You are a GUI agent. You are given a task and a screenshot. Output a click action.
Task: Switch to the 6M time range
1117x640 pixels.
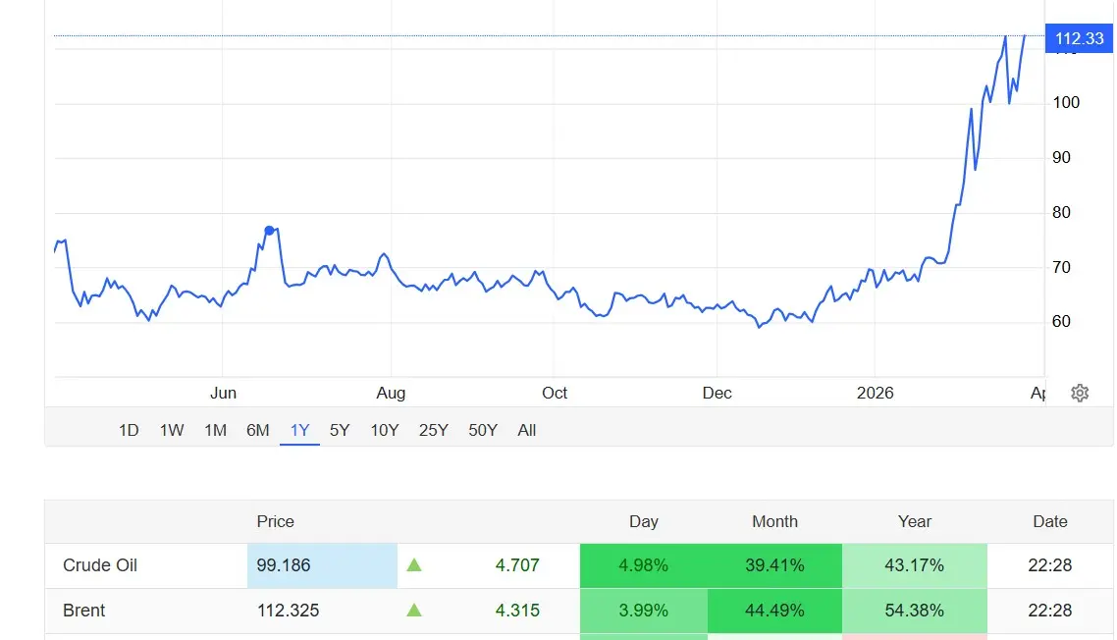point(257,430)
